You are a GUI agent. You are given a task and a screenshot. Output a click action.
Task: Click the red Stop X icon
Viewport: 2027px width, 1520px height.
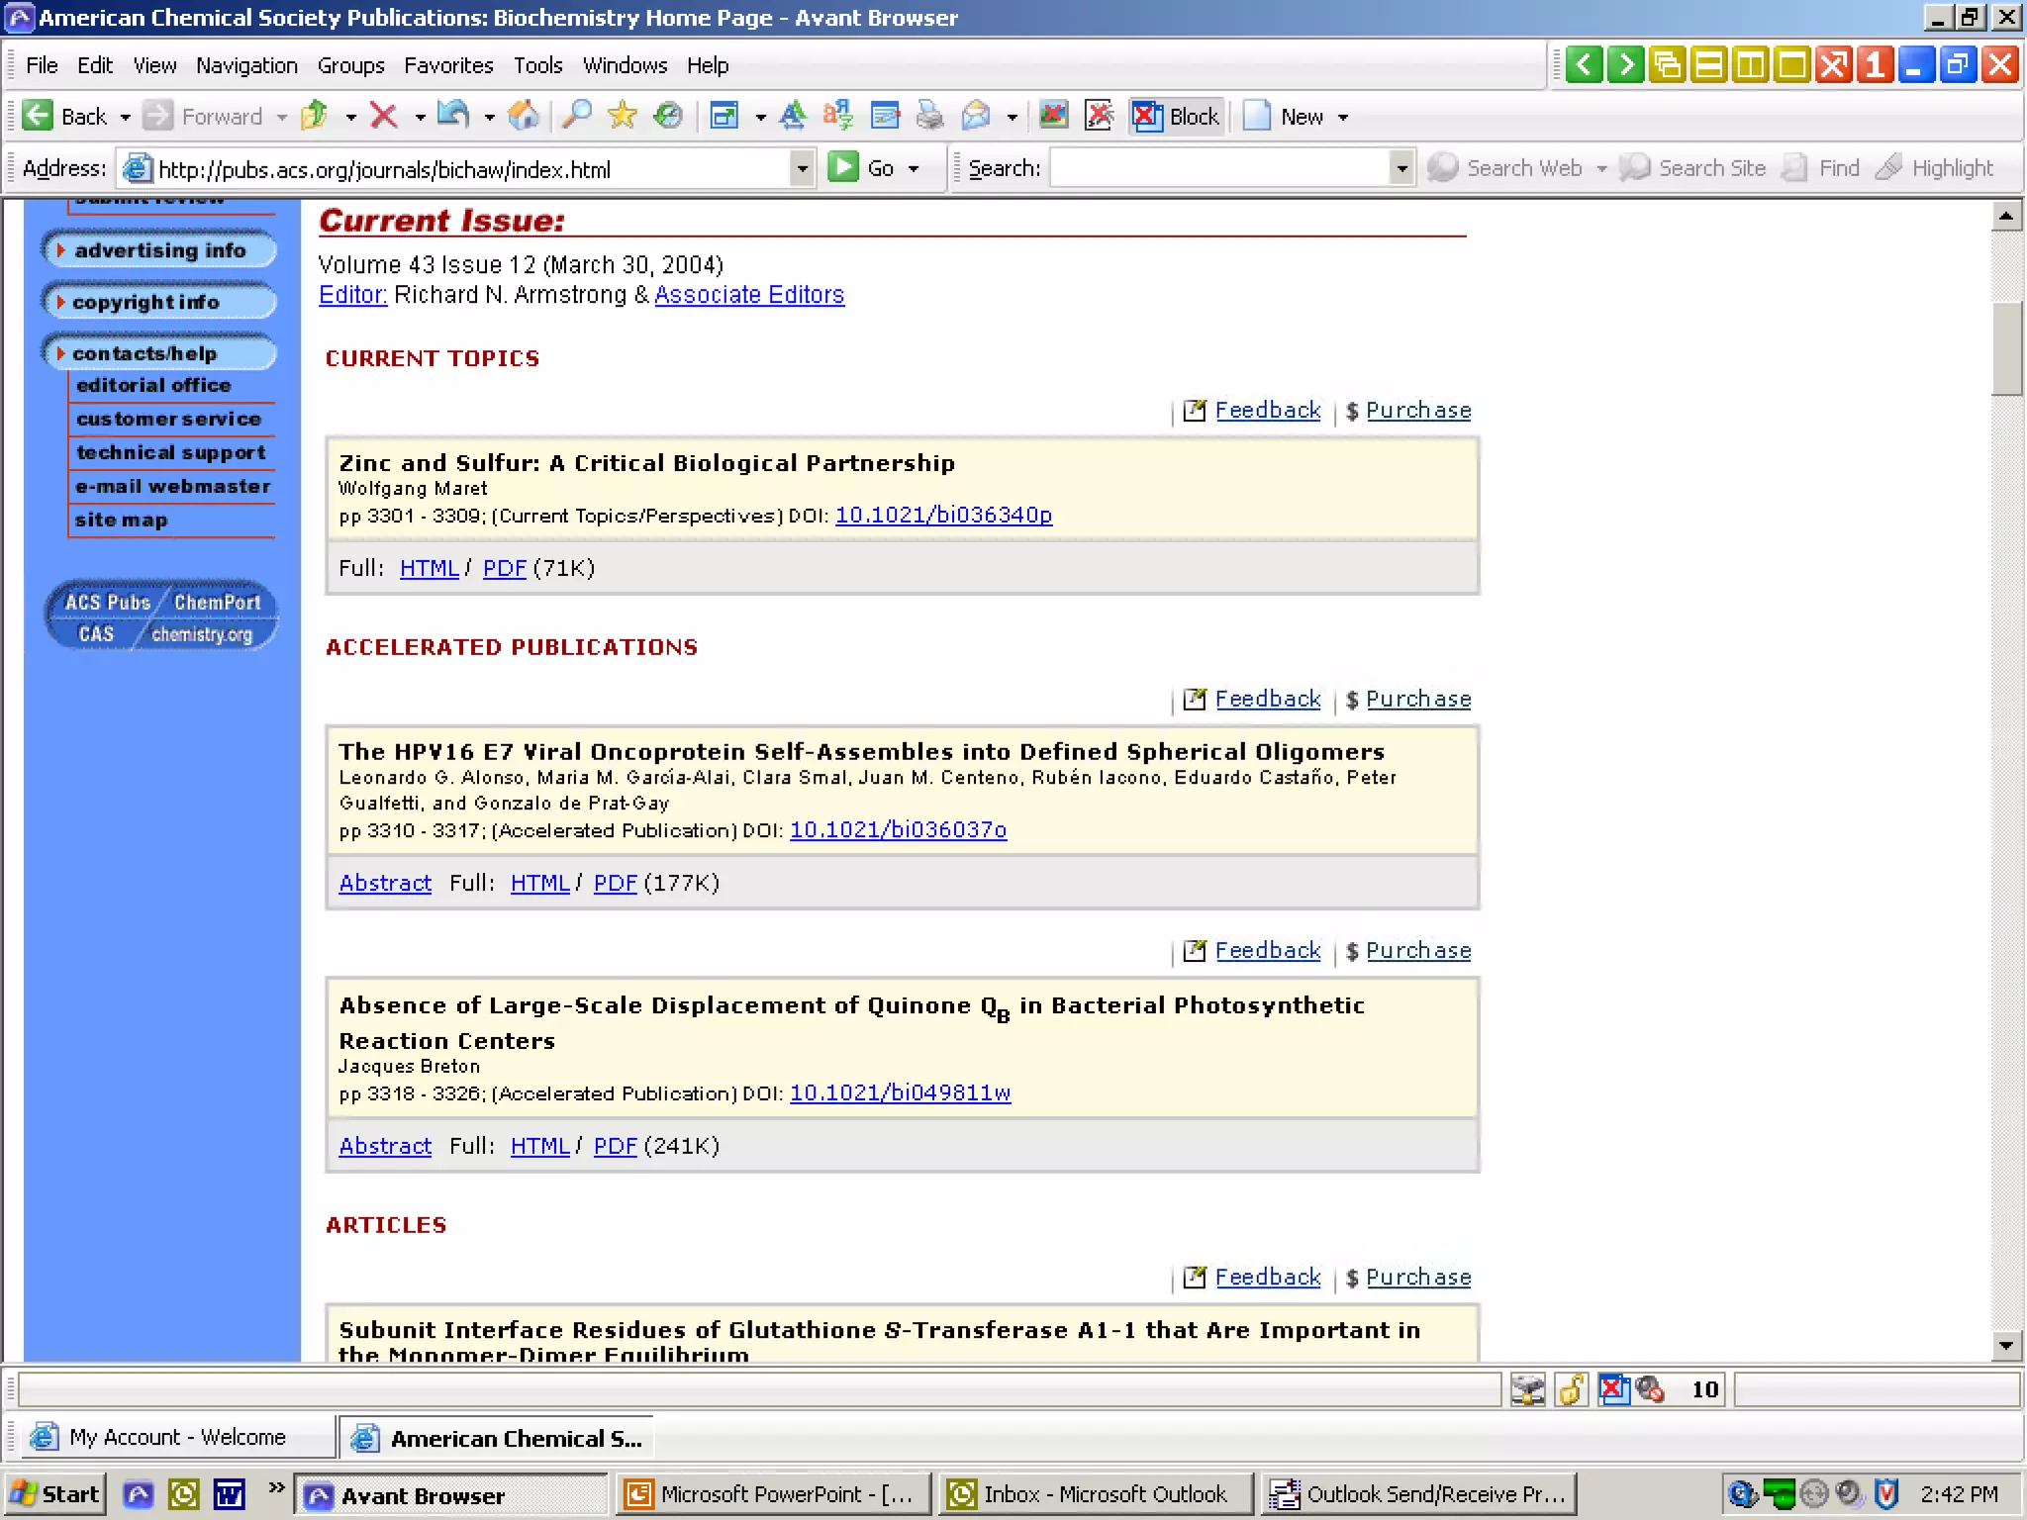pyautogui.click(x=383, y=116)
